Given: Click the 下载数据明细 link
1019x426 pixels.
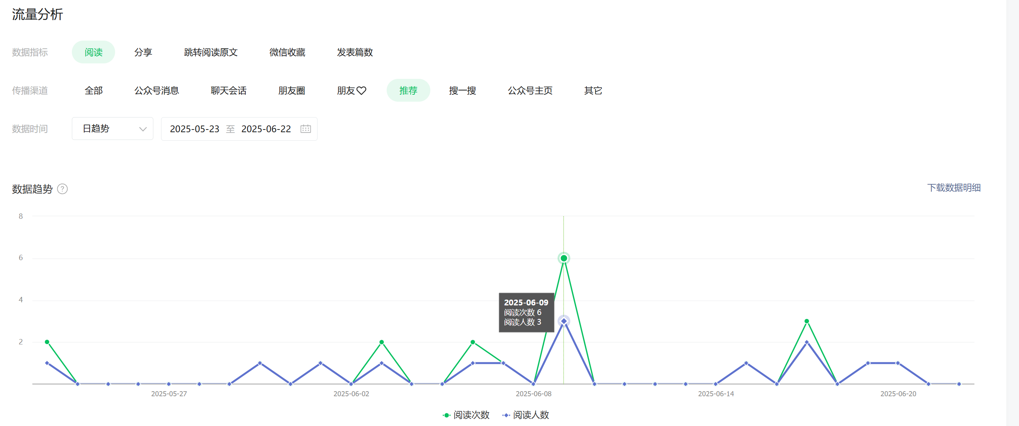Looking at the screenshot, I should click(x=953, y=187).
